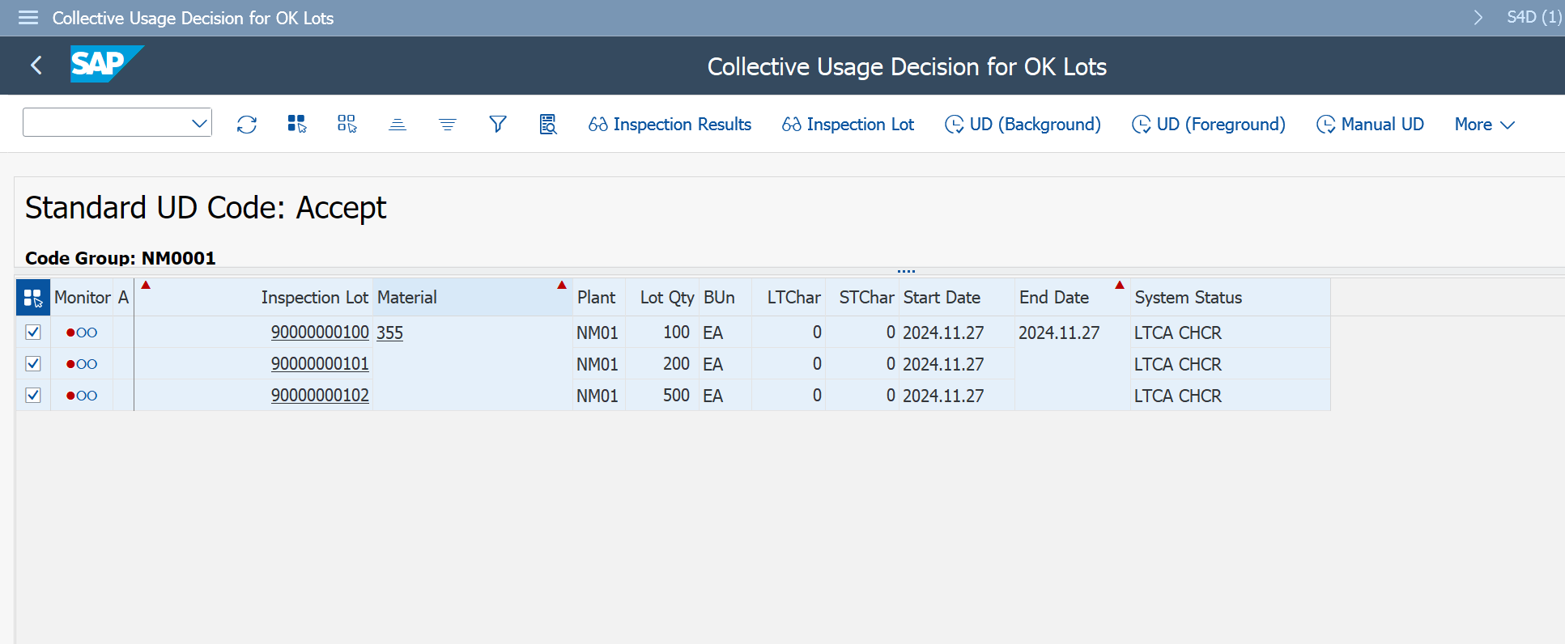
Task: Open inspection lot link 90000000100
Action: (320, 333)
